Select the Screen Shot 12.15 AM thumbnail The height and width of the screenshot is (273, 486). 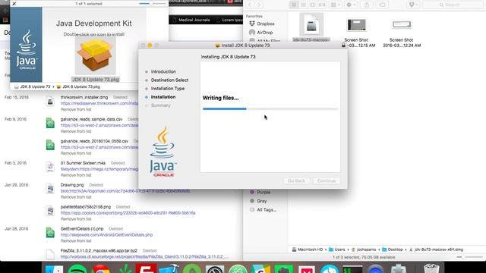click(356, 25)
